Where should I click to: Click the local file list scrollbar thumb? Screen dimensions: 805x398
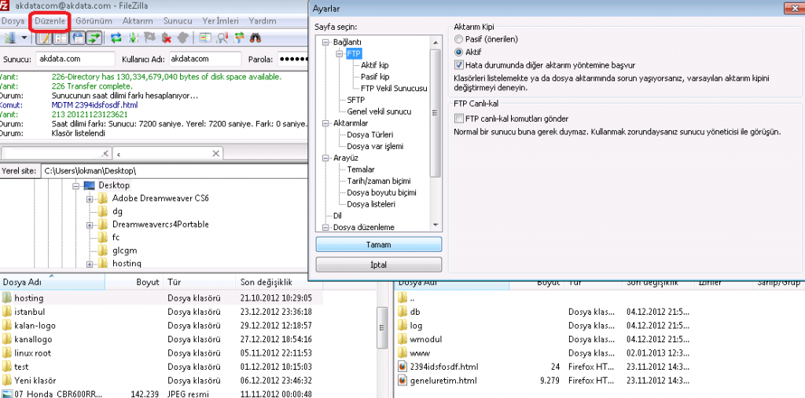381,327
